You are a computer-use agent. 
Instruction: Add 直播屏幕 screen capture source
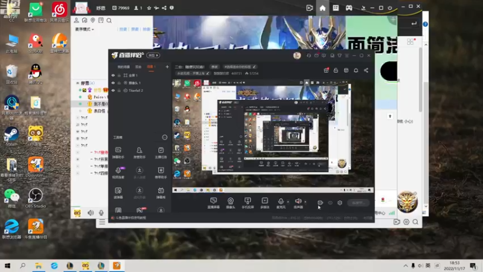[214, 203]
